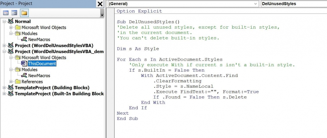Toggle Folders view in Project panel
The height and width of the screenshot is (138, 327).
[24, 13]
